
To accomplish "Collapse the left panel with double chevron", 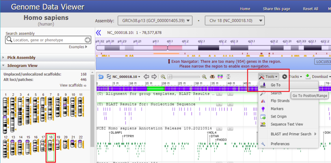I will point(99,33).
